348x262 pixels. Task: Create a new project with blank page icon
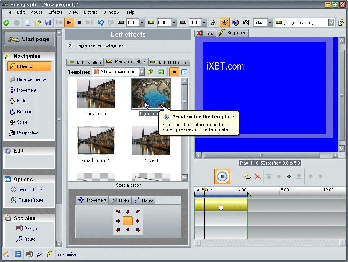[28, 23]
